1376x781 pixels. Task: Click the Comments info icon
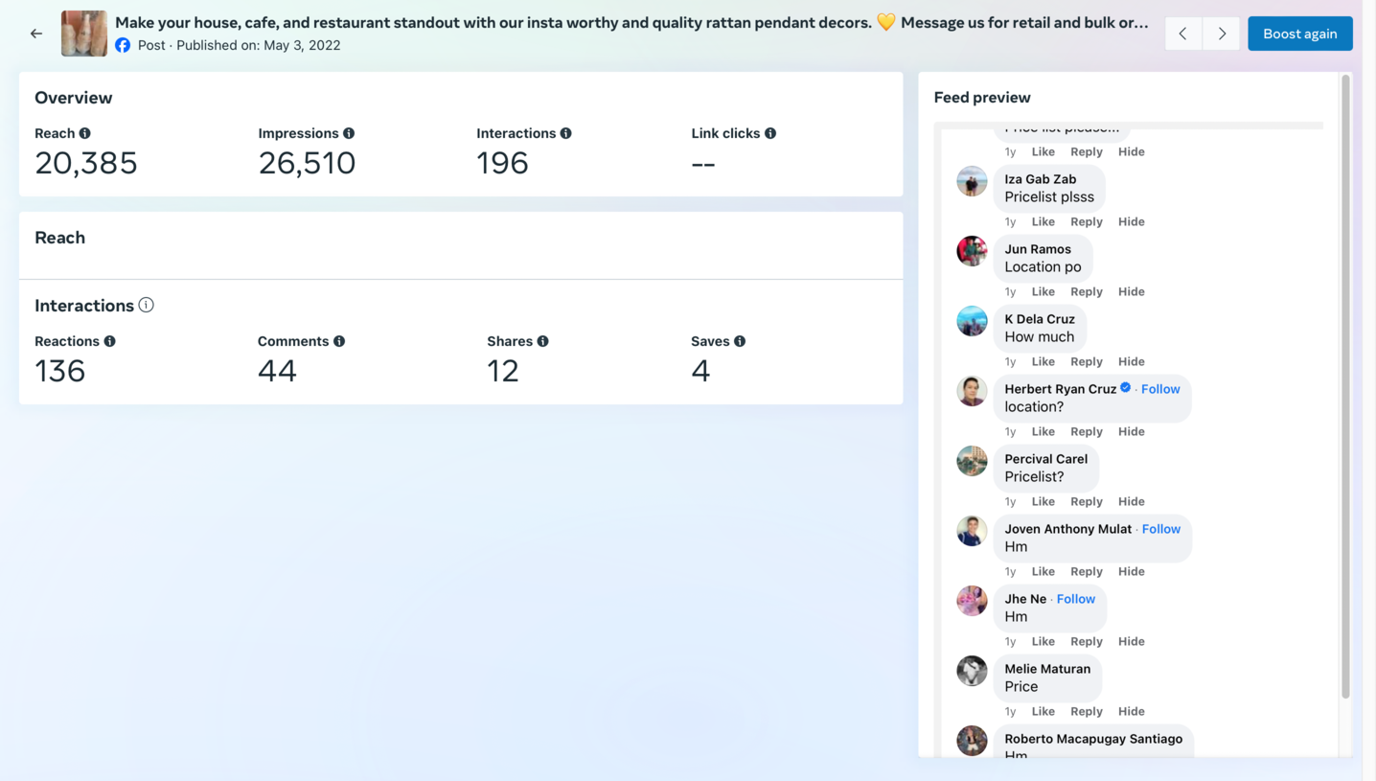(x=339, y=341)
